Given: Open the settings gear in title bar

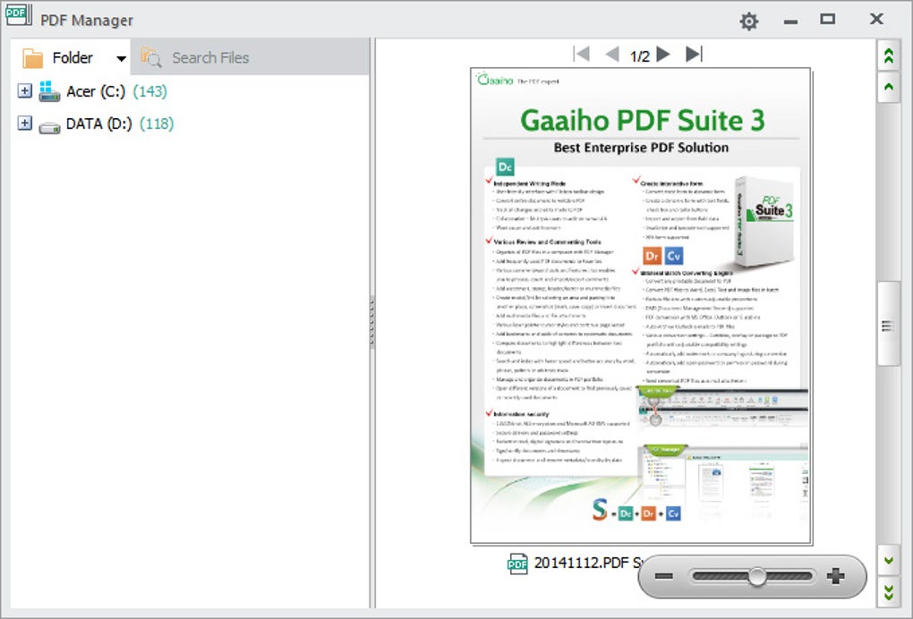Looking at the screenshot, I should (749, 21).
